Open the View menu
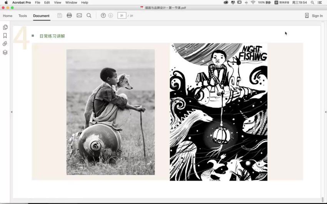The height and width of the screenshot is (204, 327). click(58, 3)
